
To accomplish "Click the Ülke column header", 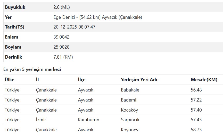I will (10, 80).
